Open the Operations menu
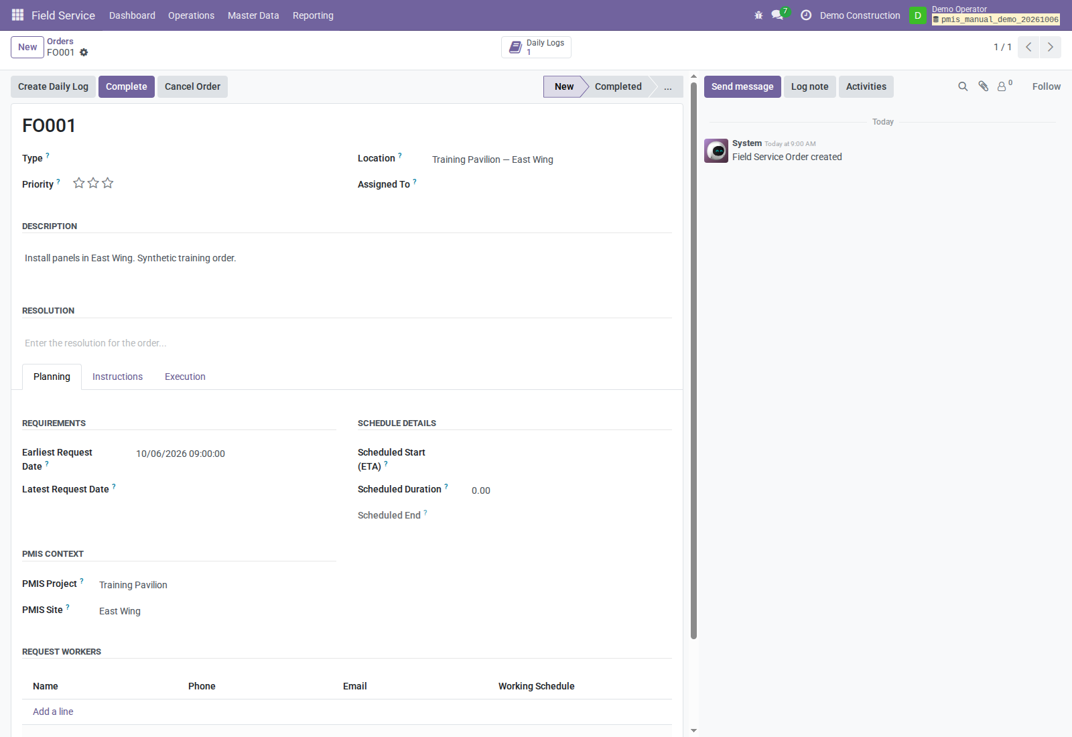The width and height of the screenshot is (1072, 737). coord(191,15)
